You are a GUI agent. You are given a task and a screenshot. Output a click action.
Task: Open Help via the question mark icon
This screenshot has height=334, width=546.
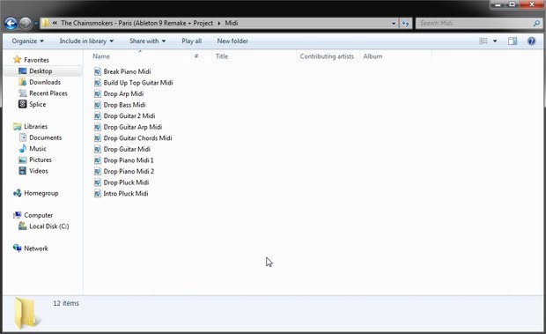pyautogui.click(x=531, y=41)
